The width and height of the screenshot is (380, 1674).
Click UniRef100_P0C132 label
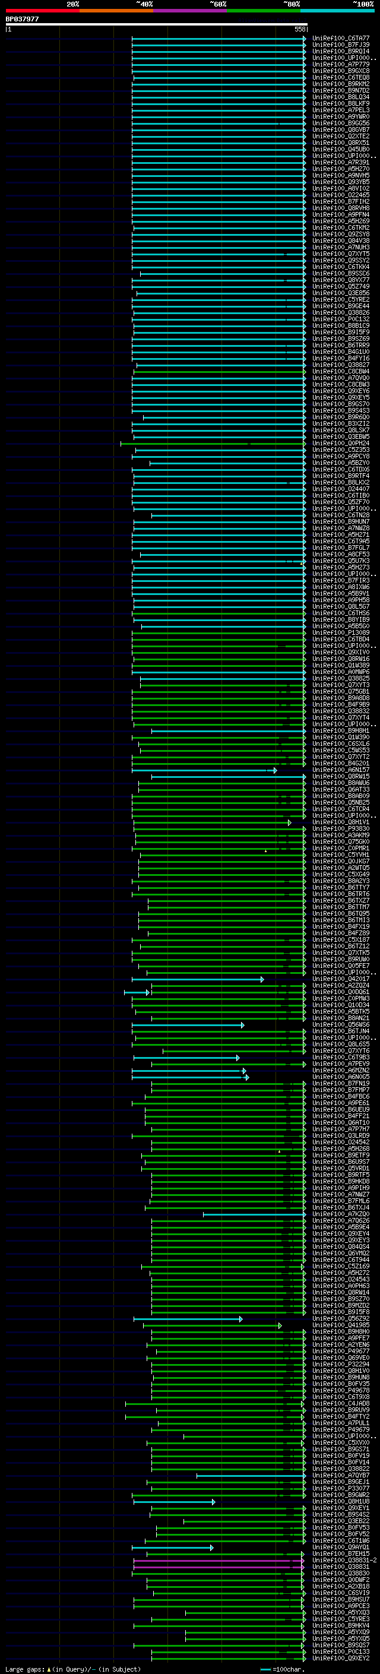click(x=340, y=319)
